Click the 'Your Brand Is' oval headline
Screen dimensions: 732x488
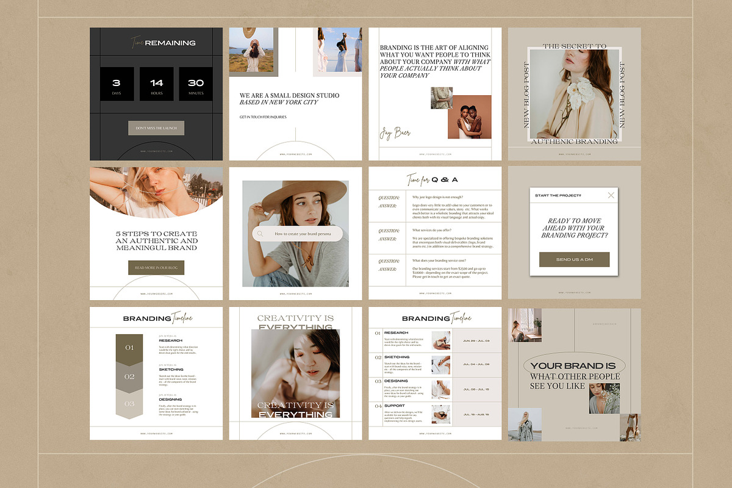click(573, 366)
